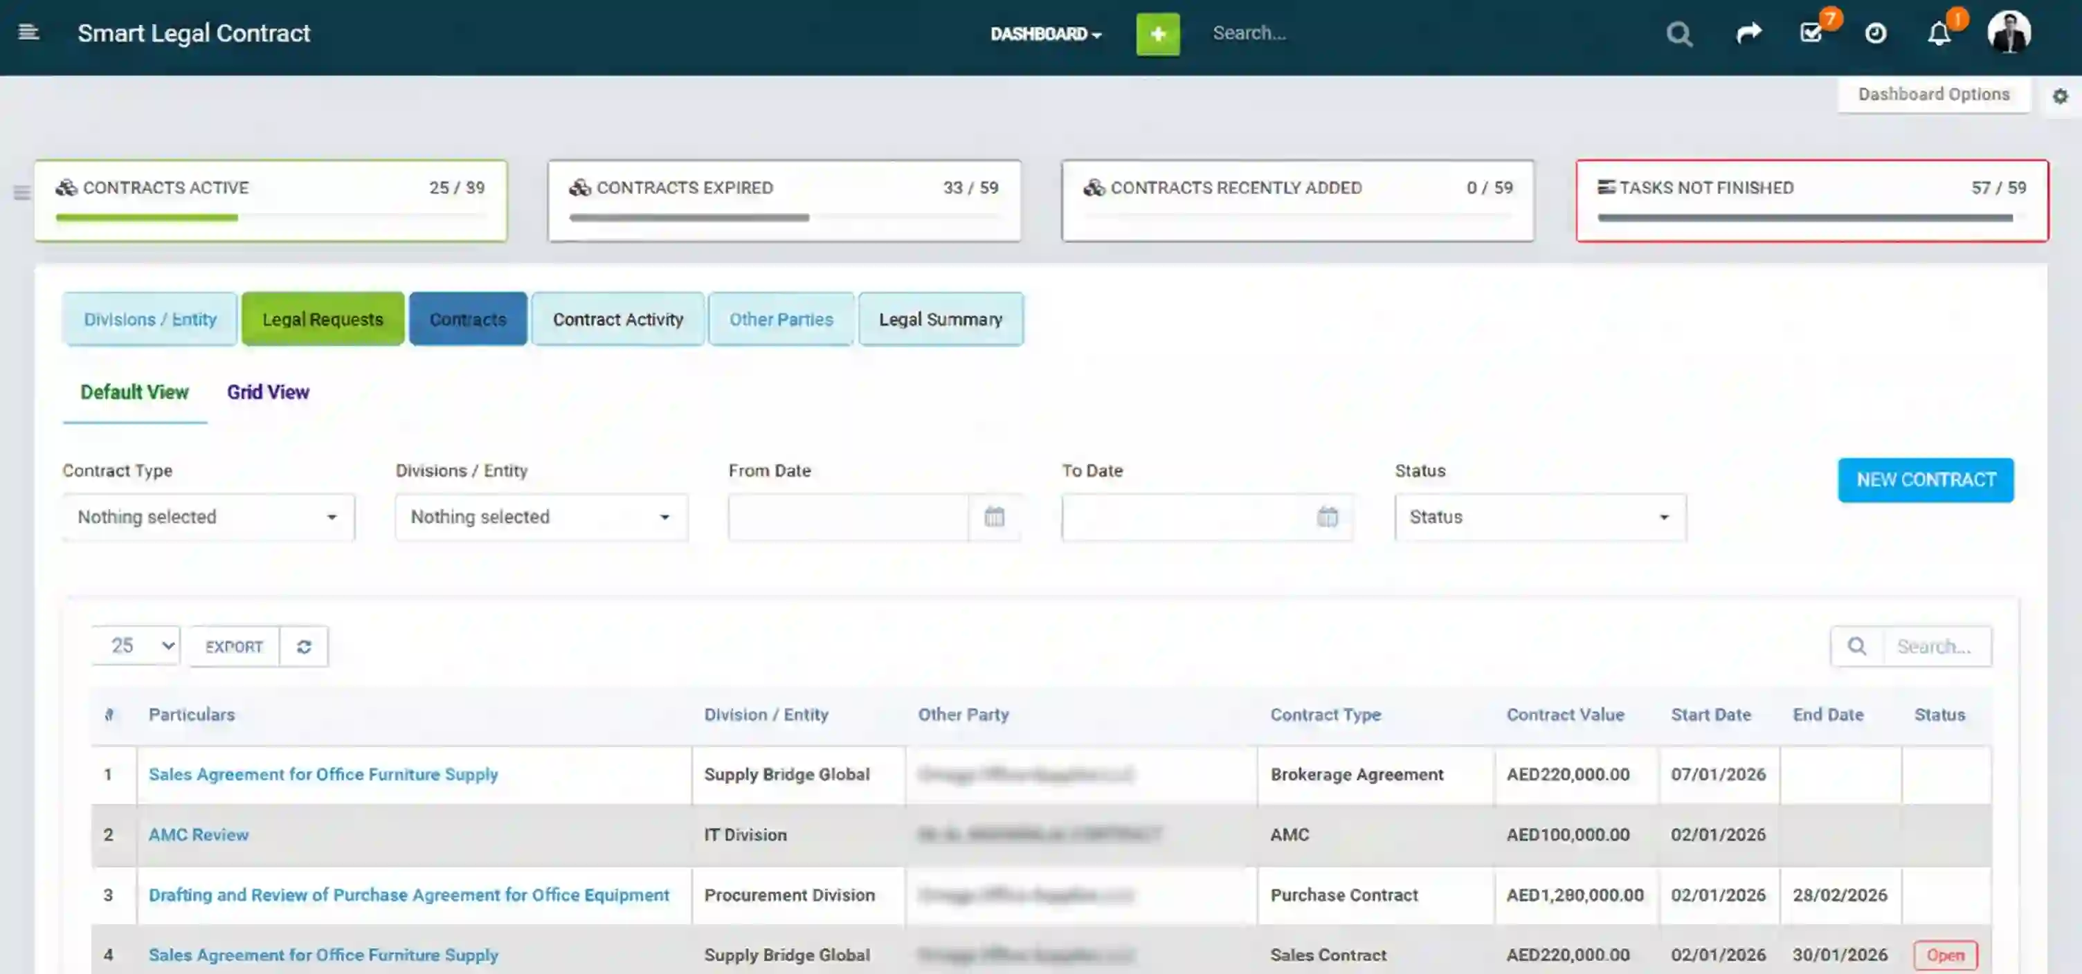
Task: Open the history clock icon
Action: (x=1876, y=34)
